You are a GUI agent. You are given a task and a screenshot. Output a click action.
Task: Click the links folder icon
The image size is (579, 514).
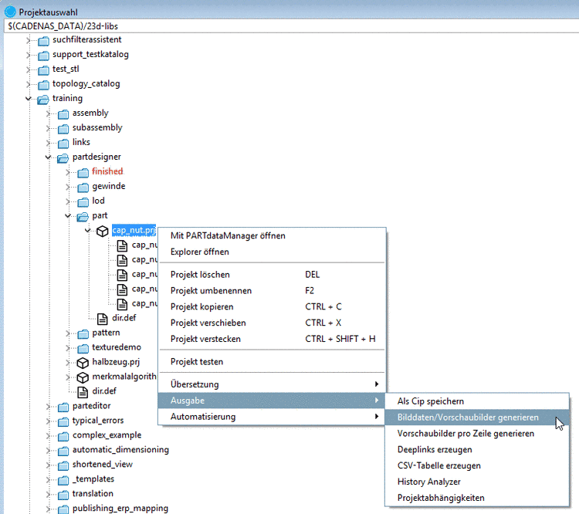[x=63, y=143]
